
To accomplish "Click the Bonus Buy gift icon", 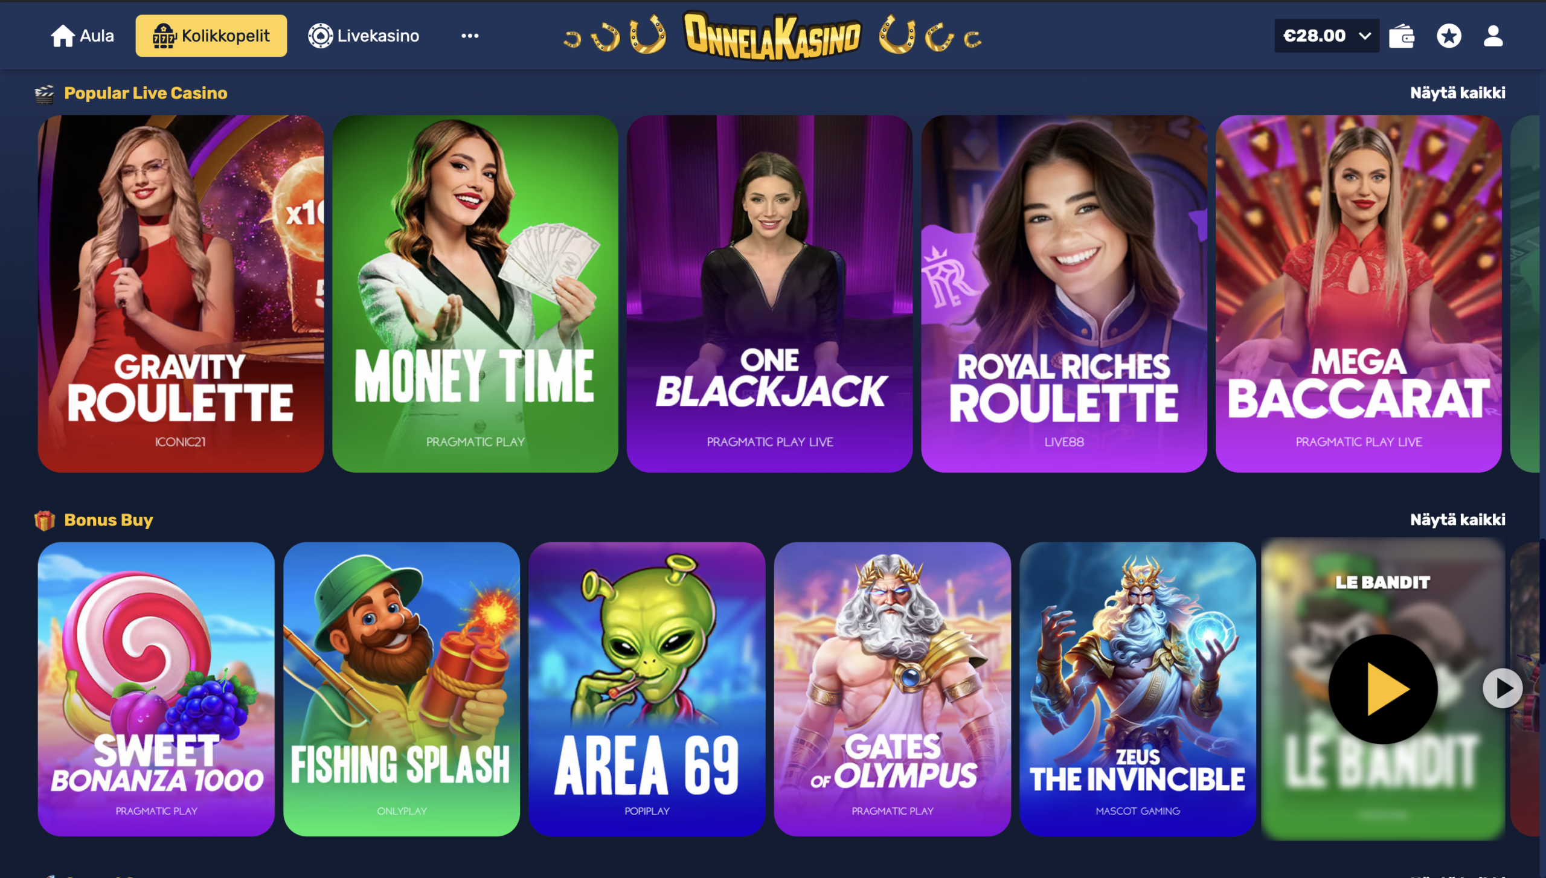I will pos(45,520).
